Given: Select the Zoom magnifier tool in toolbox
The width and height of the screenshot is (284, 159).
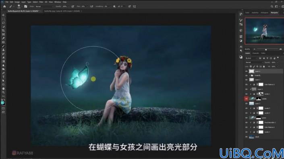Looking at the screenshot, I should [3, 92].
